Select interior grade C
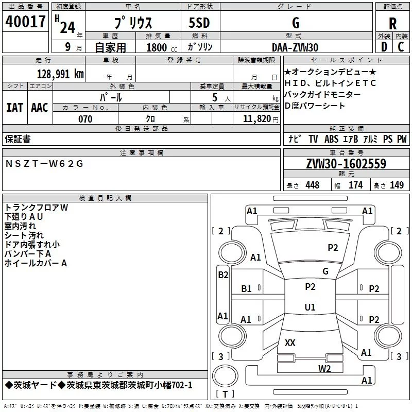412x412 pixels. pyautogui.click(x=401, y=47)
